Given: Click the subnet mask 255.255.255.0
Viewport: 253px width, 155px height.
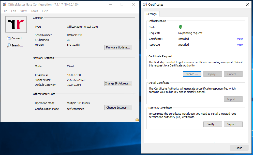Looking at the screenshot, I should [x=76, y=80].
